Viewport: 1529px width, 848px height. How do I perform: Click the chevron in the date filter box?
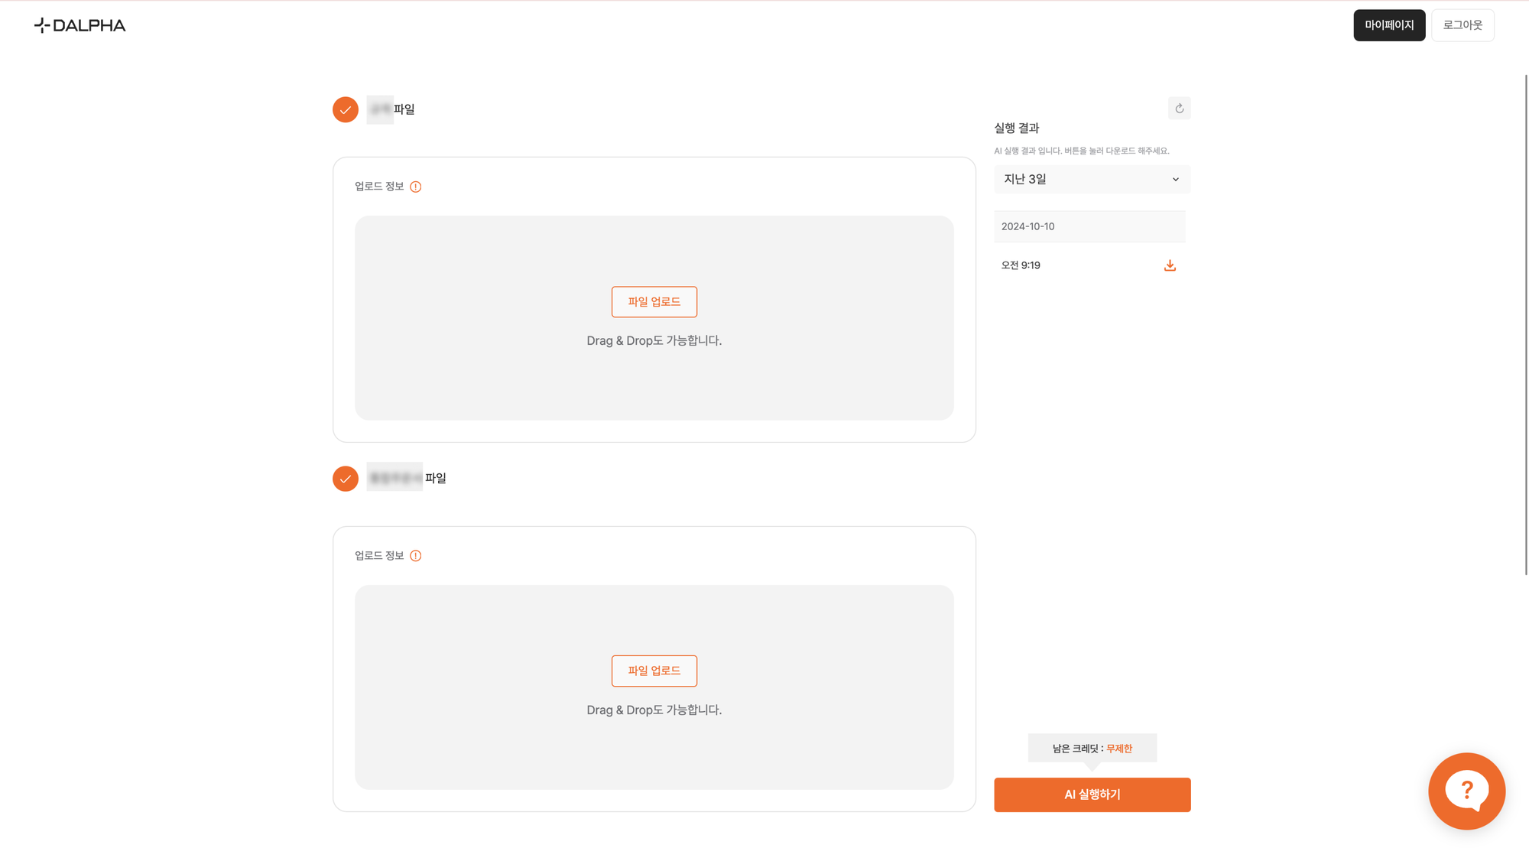tap(1175, 179)
